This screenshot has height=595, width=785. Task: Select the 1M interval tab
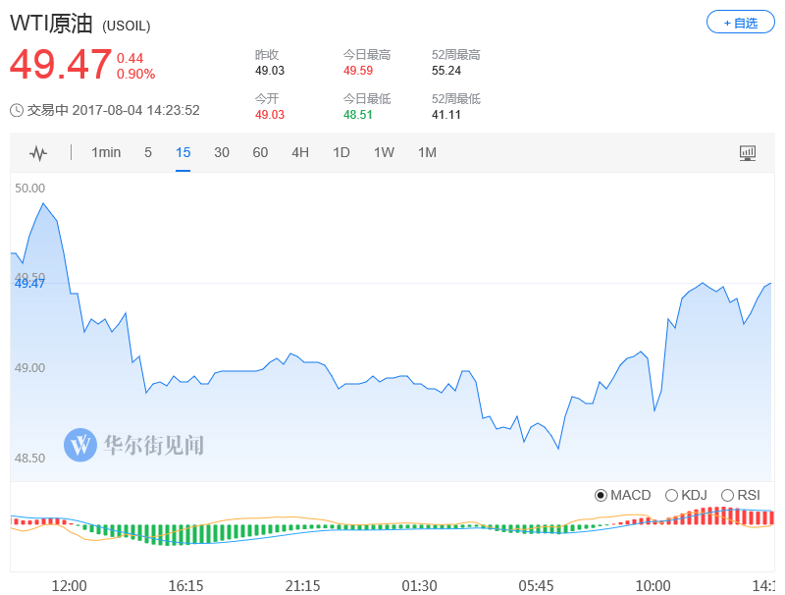tap(427, 152)
